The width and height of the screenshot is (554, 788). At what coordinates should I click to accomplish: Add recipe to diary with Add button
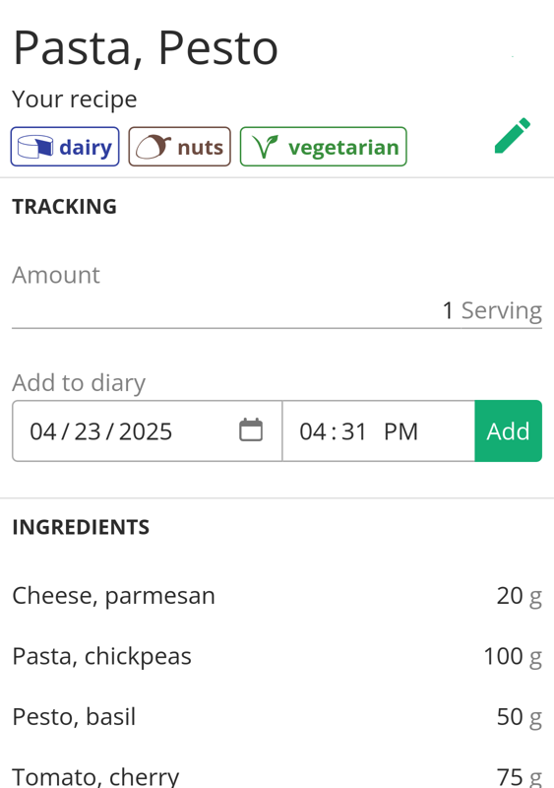click(509, 430)
